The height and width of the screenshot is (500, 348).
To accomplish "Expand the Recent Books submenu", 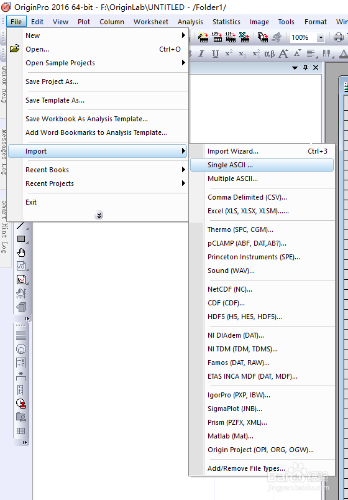I will click(x=183, y=170).
